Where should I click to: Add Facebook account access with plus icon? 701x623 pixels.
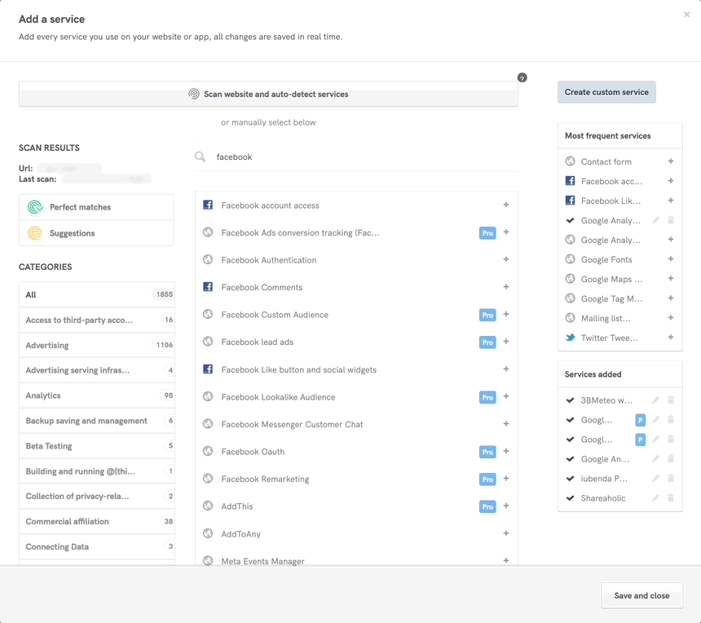506,205
